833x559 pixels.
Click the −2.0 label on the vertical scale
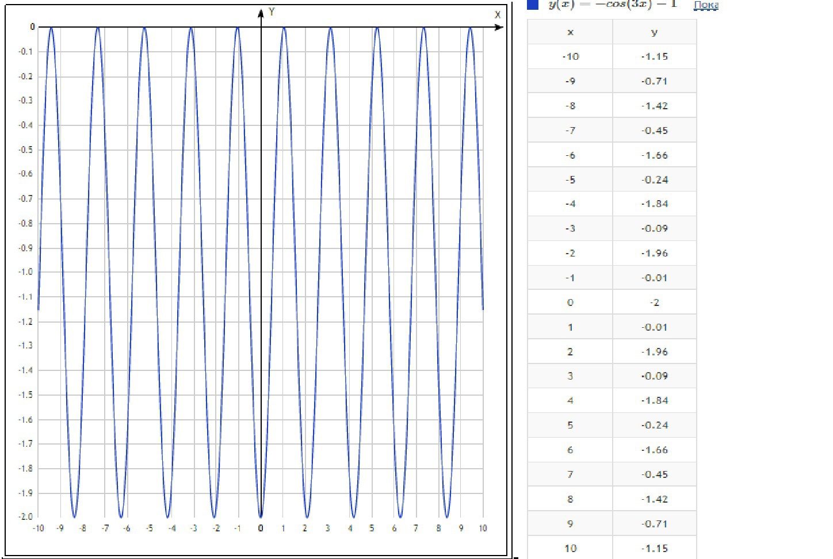(x=25, y=516)
